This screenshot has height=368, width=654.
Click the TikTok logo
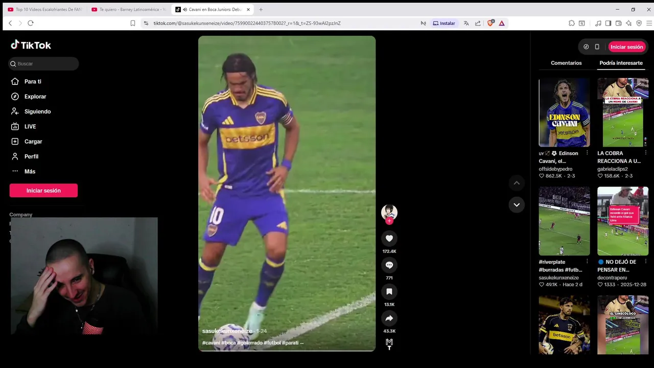point(31,45)
